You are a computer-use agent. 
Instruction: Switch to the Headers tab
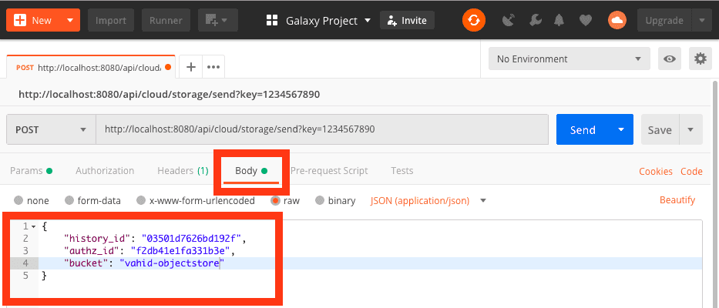tap(183, 171)
